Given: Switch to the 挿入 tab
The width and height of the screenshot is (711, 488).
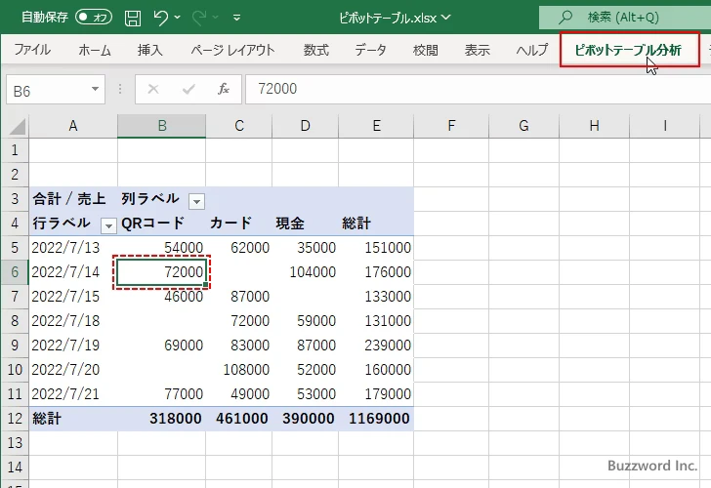Looking at the screenshot, I should 149,50.
